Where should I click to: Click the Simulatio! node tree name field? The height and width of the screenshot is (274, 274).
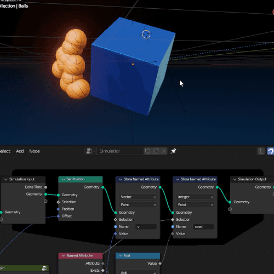(120, 151)
